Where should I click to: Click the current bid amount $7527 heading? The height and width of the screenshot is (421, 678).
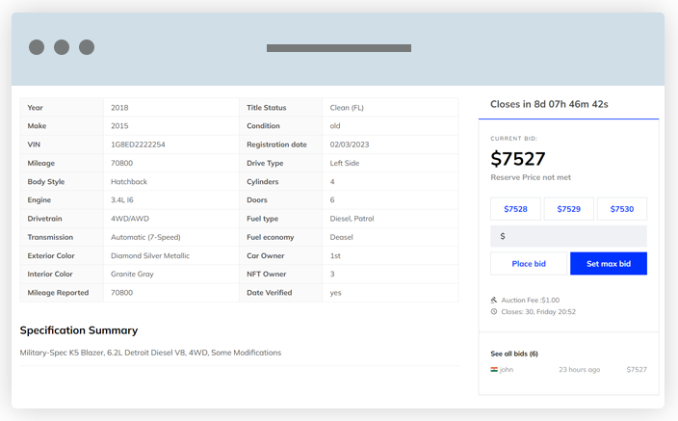click(517, 159)
